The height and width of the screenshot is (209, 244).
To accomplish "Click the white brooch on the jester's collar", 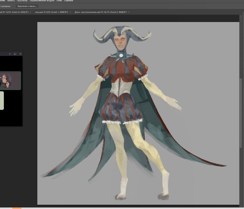I will [x=121, y=55].
